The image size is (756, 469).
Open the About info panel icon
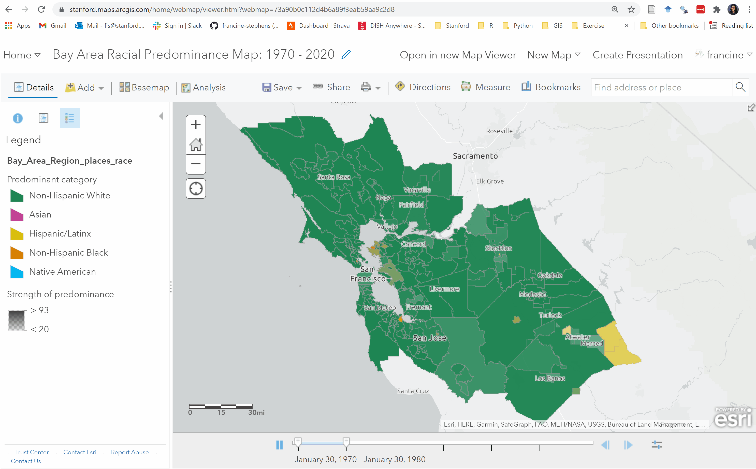point(18,118)
